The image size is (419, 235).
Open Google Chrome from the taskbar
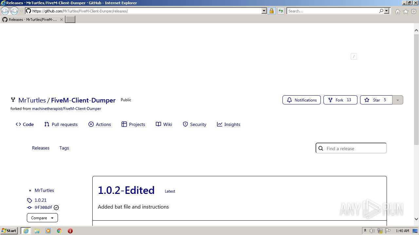(x=59, y=231)
